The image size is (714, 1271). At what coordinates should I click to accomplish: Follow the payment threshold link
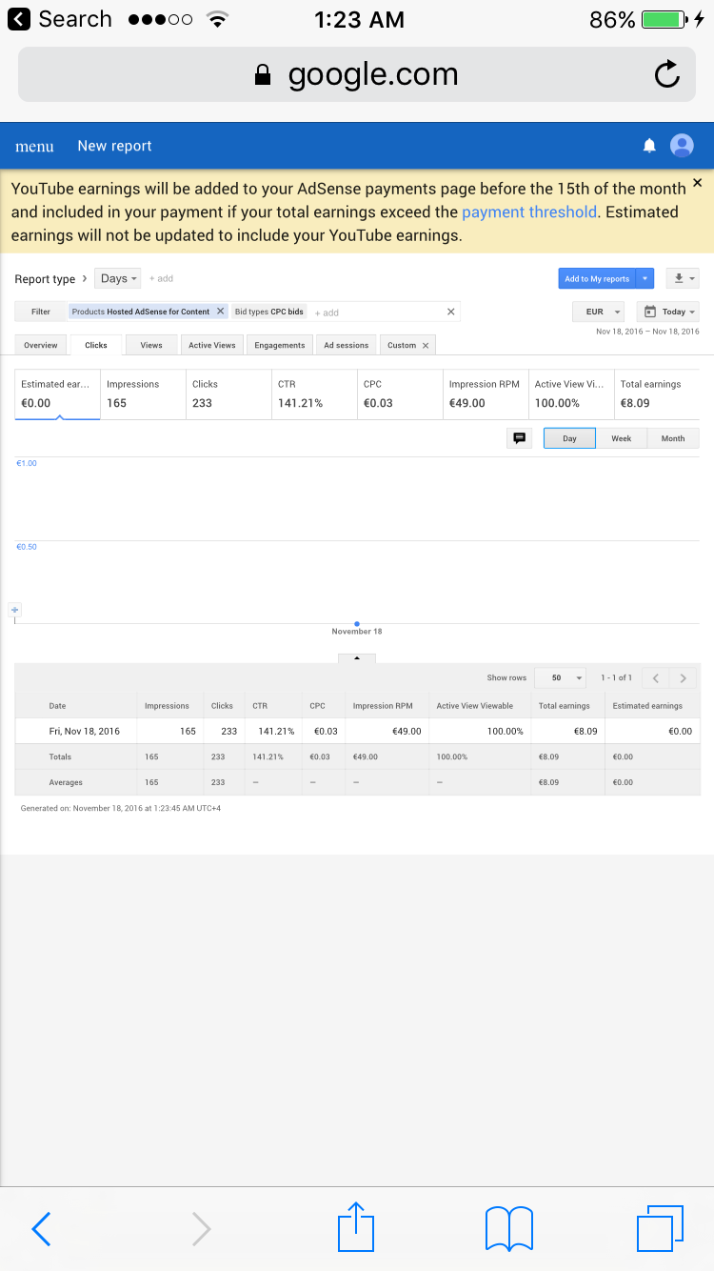528,212
